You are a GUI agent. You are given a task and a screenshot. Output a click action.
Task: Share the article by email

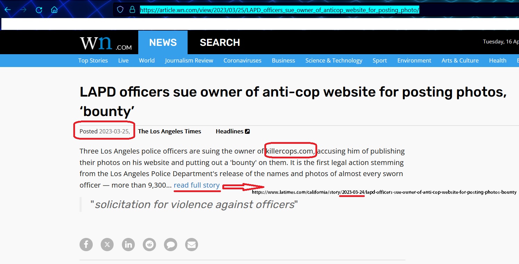[x=191, y=245]
